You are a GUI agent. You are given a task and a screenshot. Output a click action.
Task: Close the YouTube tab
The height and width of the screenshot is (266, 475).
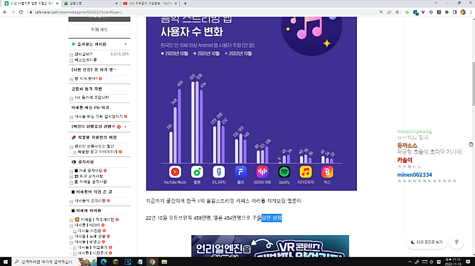(176, 4)
